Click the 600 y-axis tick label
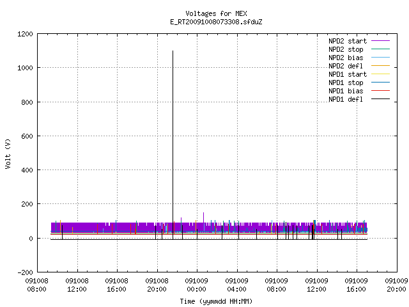 pos(27,136)
